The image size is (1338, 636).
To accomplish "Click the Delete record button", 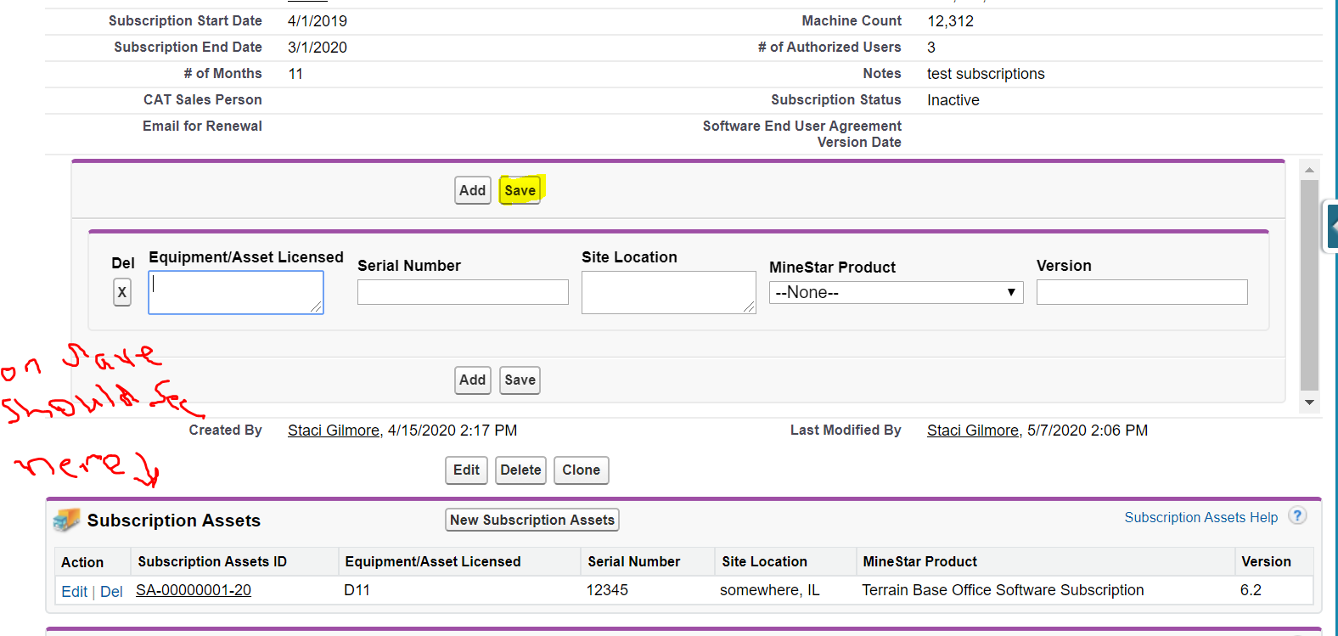I will 520,470.
